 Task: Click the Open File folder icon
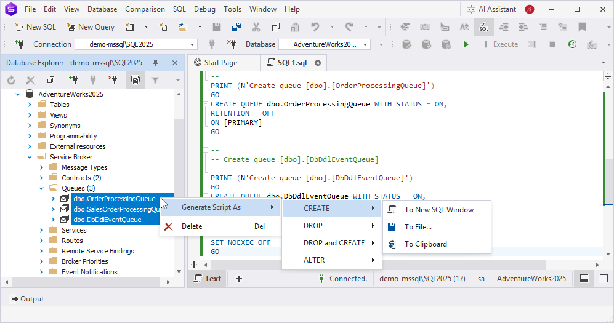(182, 27)
